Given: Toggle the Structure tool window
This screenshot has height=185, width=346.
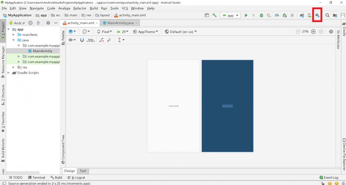Looking at the screenshot, I should point(3,95).
